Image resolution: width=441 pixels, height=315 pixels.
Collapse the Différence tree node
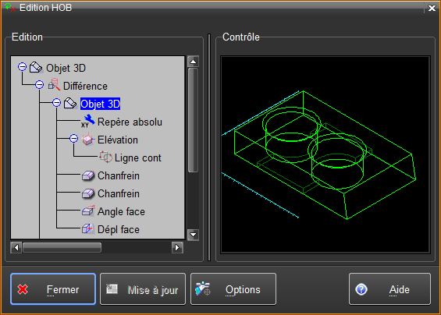pyautogui.click(x=39, y=84)
